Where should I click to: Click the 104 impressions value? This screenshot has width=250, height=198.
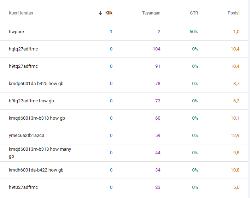click(x=156, y=49)
